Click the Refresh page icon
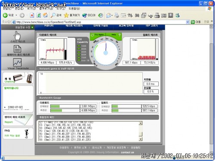The width and height of the screenshot is (215, 161). [39, 15]
